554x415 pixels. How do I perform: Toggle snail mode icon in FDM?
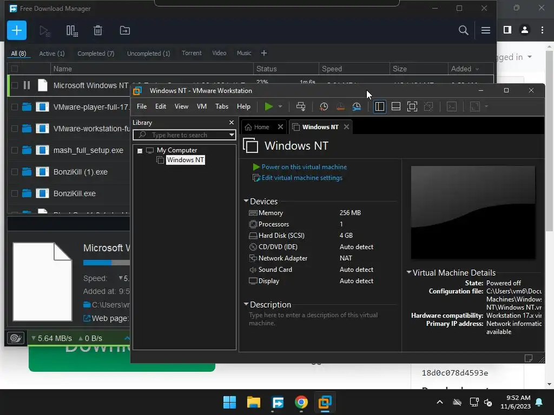click(x=16, y=338)
